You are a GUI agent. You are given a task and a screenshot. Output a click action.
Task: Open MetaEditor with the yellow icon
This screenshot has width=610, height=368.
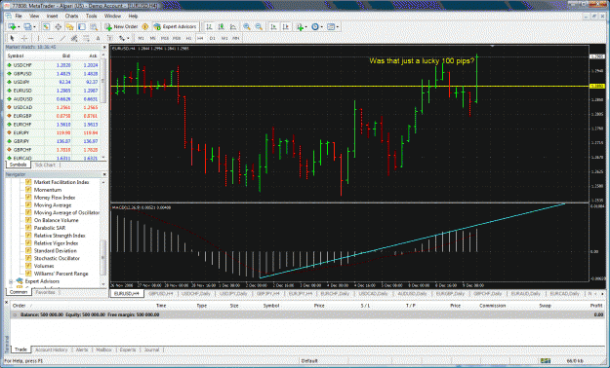pos(145,27)
